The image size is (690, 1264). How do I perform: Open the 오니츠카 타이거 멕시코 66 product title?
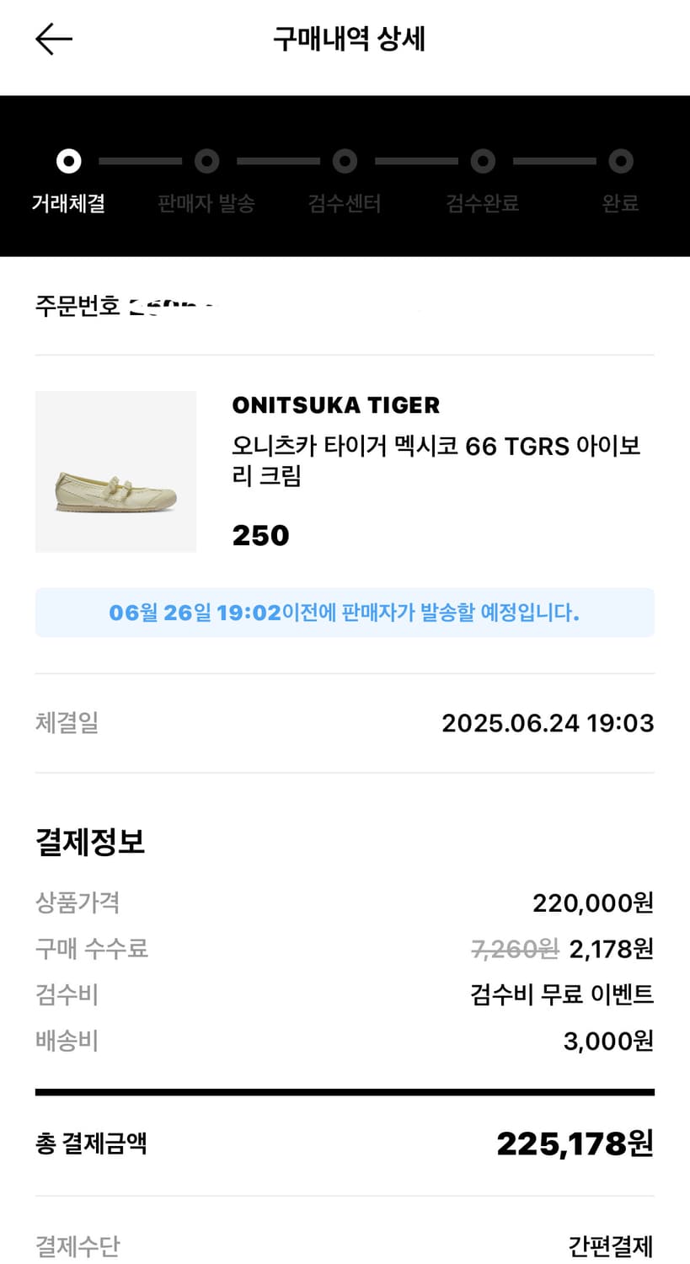click(x=436, y=460)
